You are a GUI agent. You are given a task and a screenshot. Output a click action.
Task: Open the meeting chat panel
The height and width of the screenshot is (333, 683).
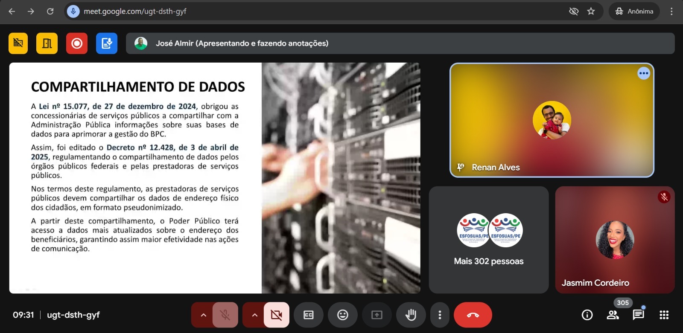tap(638, 315)
